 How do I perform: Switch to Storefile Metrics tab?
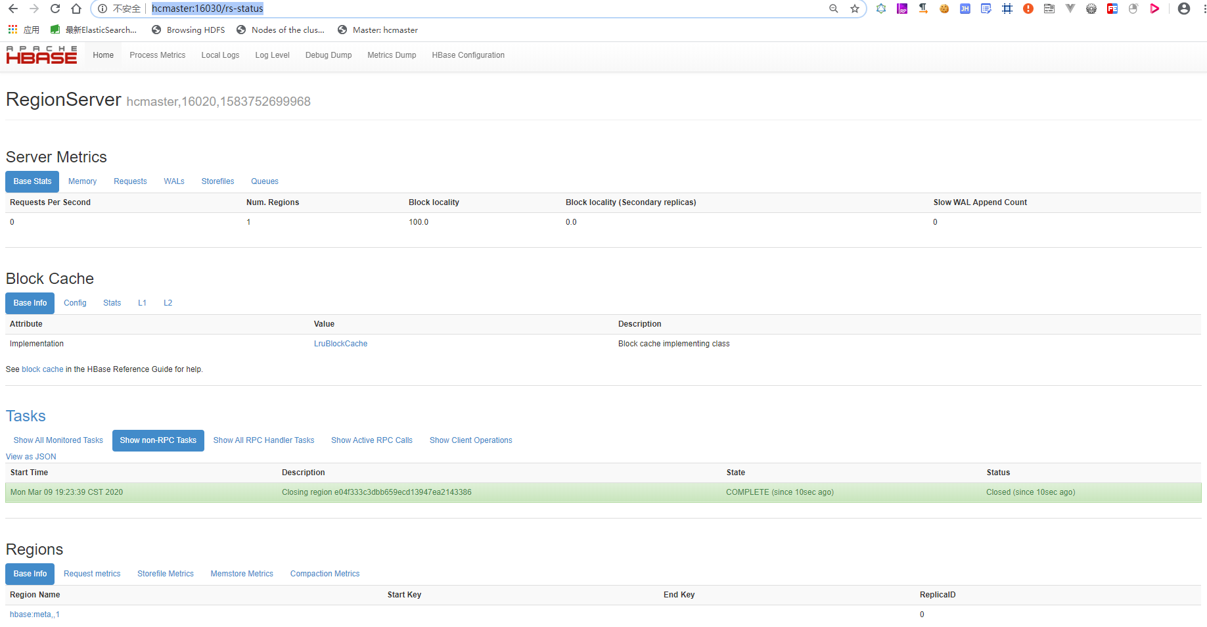pos(166,574)
